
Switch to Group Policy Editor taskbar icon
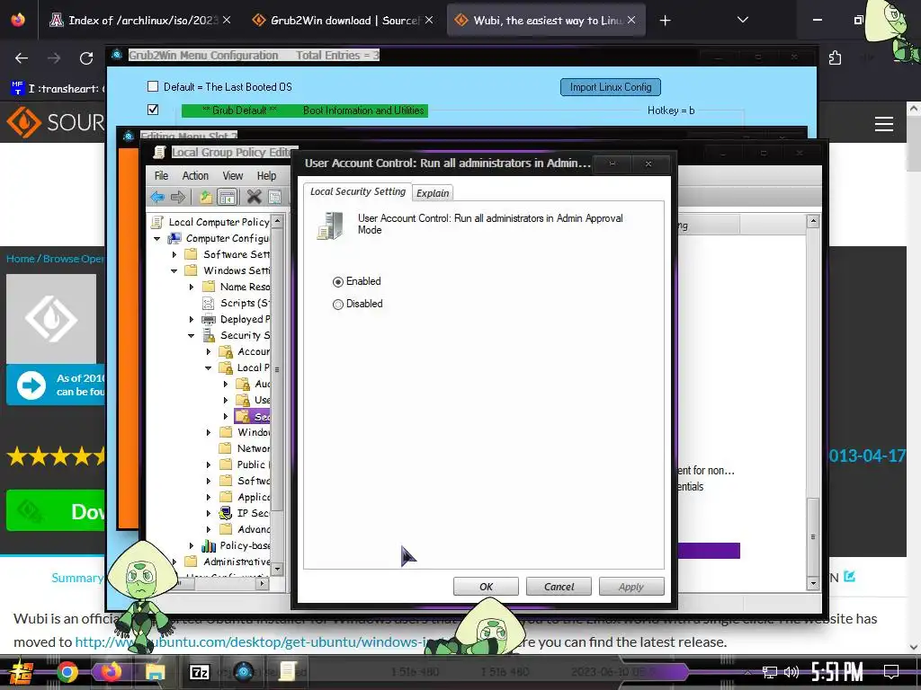287,672
